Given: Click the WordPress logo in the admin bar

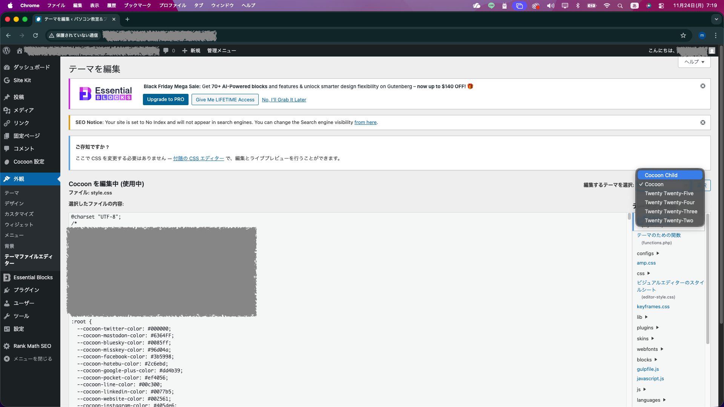Looking at the screenshot, I should click(x=6, y=50).
